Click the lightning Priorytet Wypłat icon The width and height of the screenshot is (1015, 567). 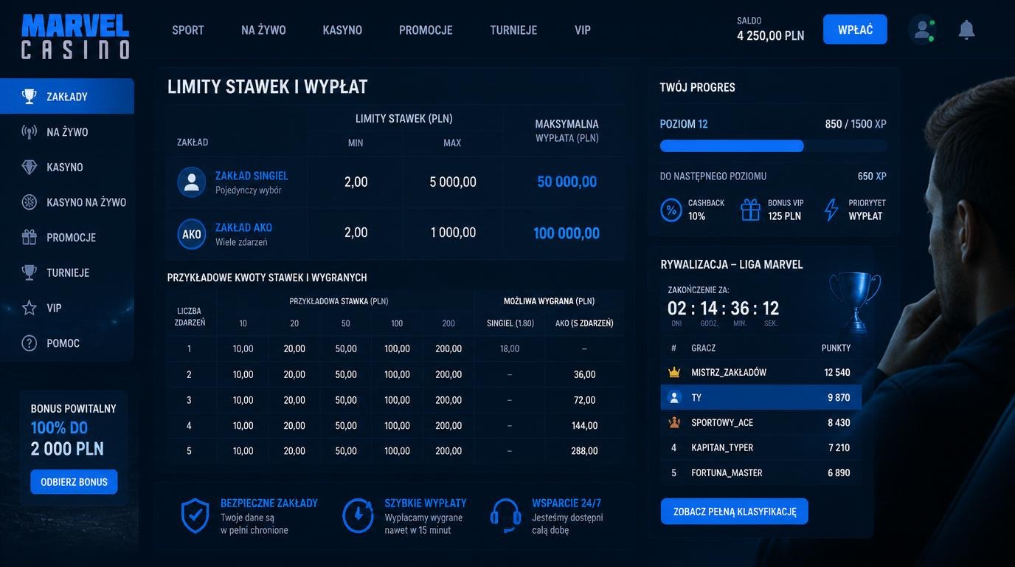click(831, 210)
